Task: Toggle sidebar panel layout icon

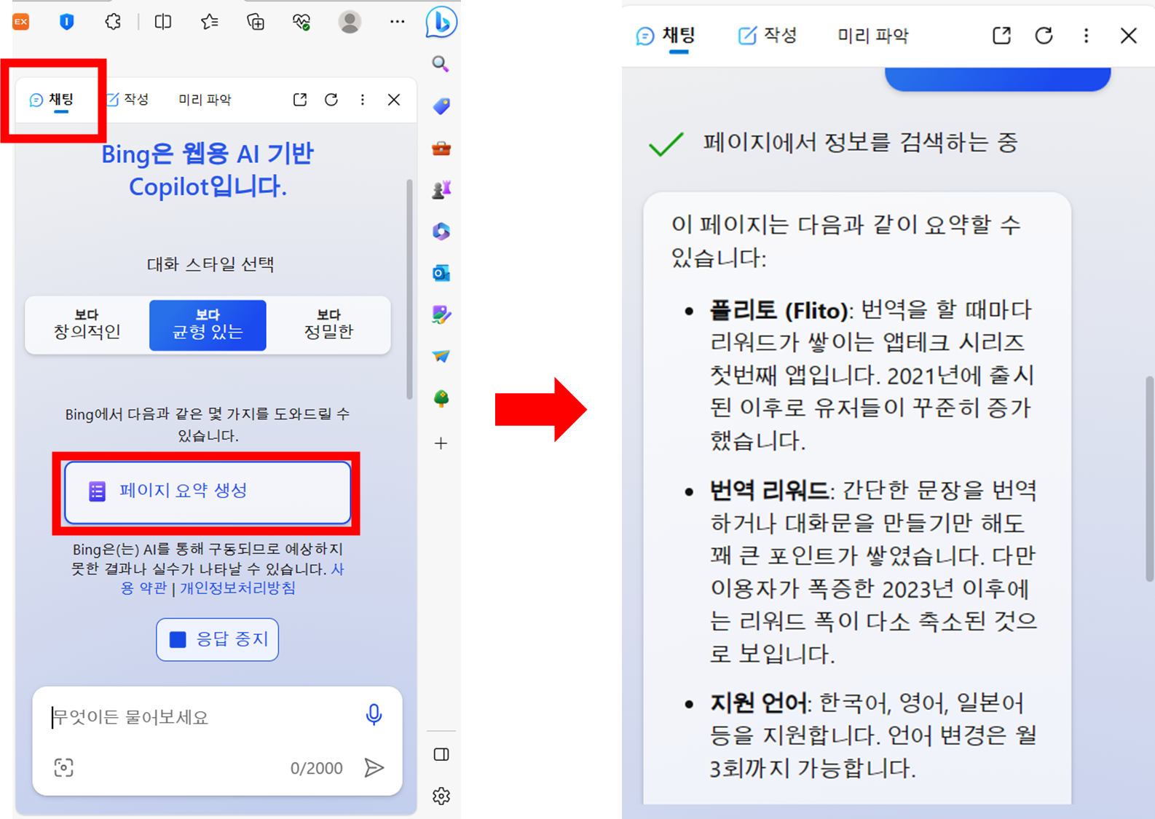Action: coord(441,754)
